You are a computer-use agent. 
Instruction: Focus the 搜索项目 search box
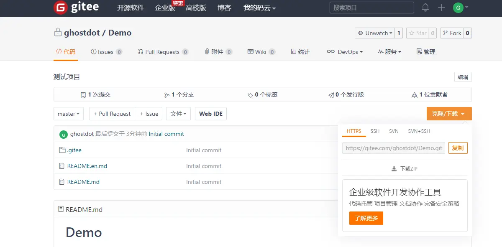(372, 8)
